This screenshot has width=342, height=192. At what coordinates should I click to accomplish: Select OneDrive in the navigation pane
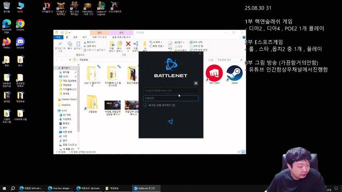(x=64, y=105)
